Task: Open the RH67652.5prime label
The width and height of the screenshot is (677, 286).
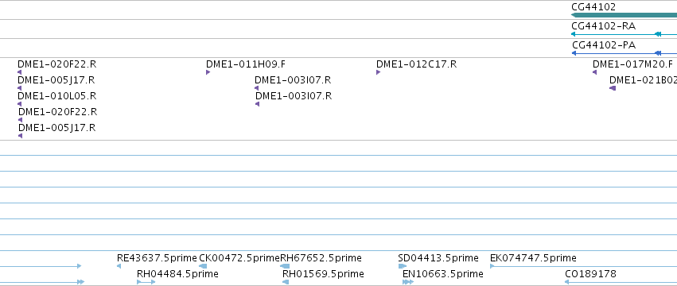Action: (321, 258)
